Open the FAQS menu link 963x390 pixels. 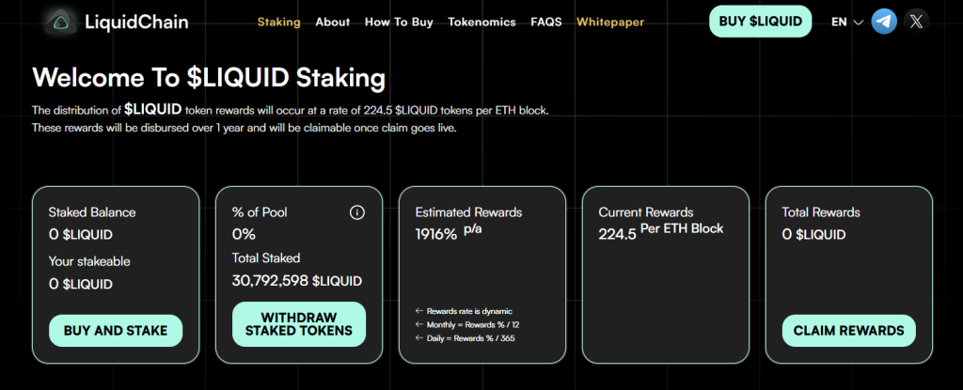[546, 22]
